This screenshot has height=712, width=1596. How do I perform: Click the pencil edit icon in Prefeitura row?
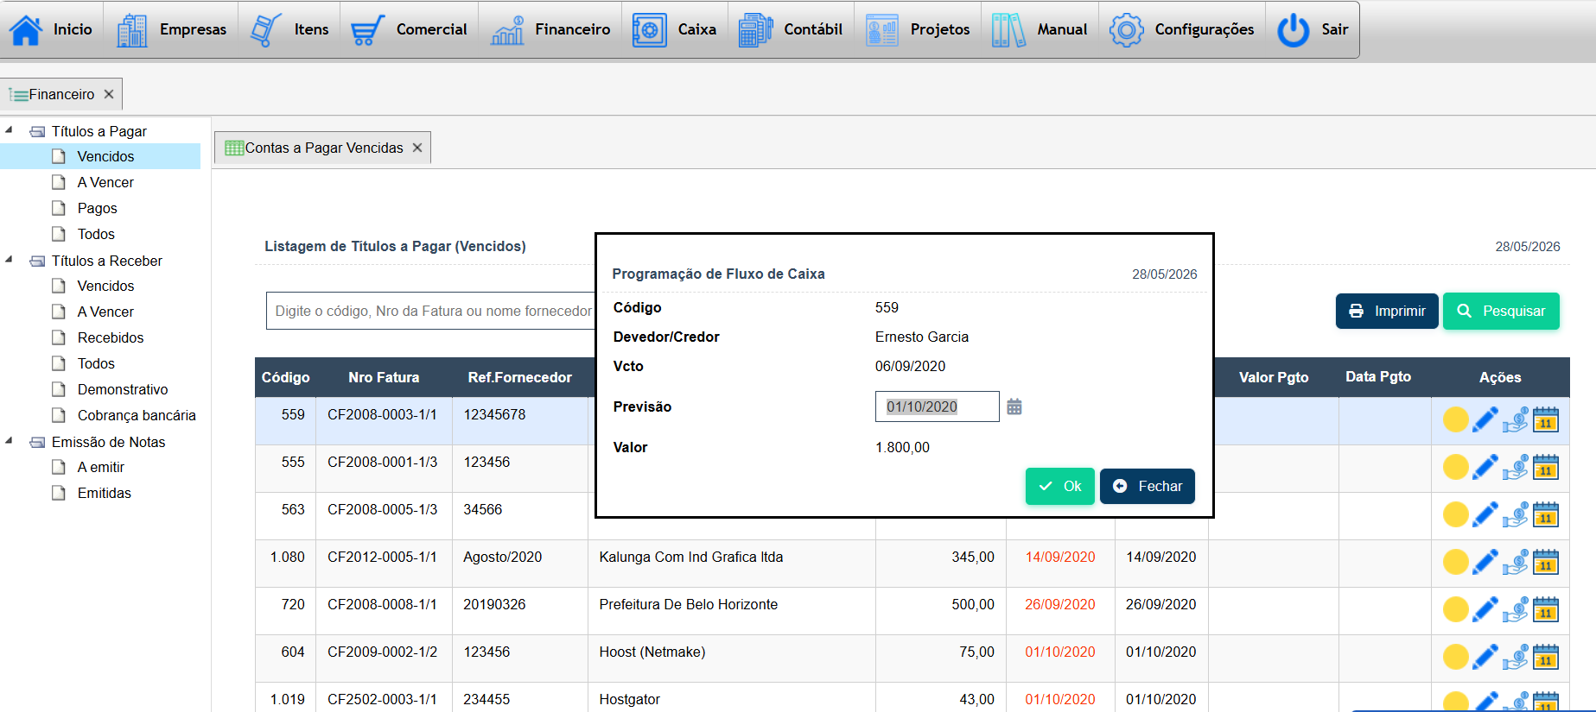click(1485, 610)
